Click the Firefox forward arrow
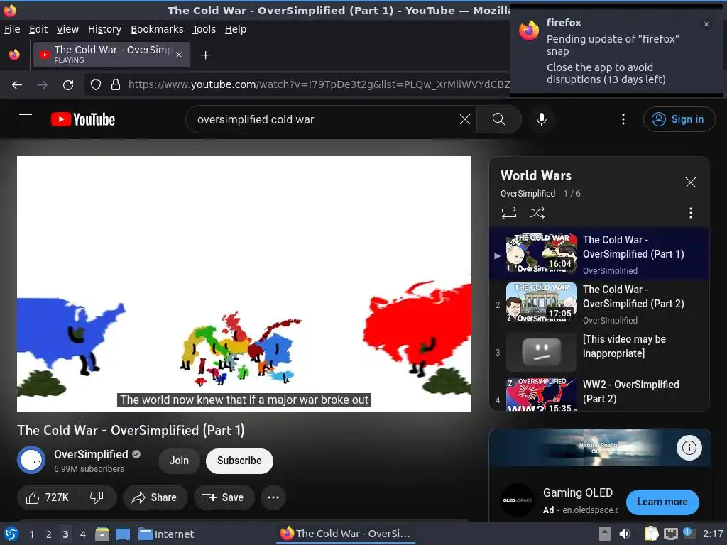The height and width of the screenshot is (545, 727). tap(43, 85)
